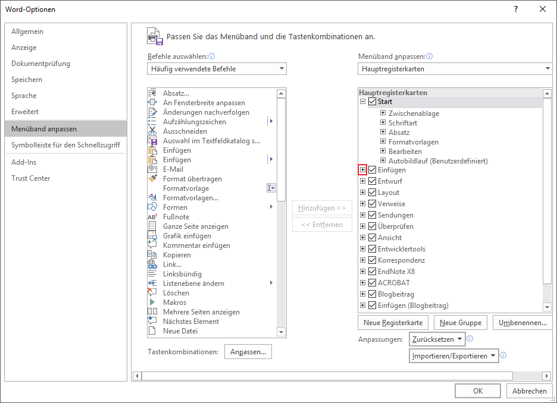Select the Löschen icon in command list
This screenshot has height=403, width=557.
152,293
